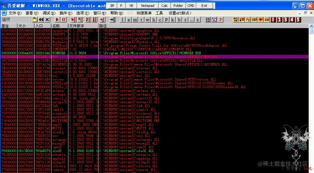Screen dimensions: 314x173
Task: Open the 调试(D) menu
Action: (x=49, y=13)
